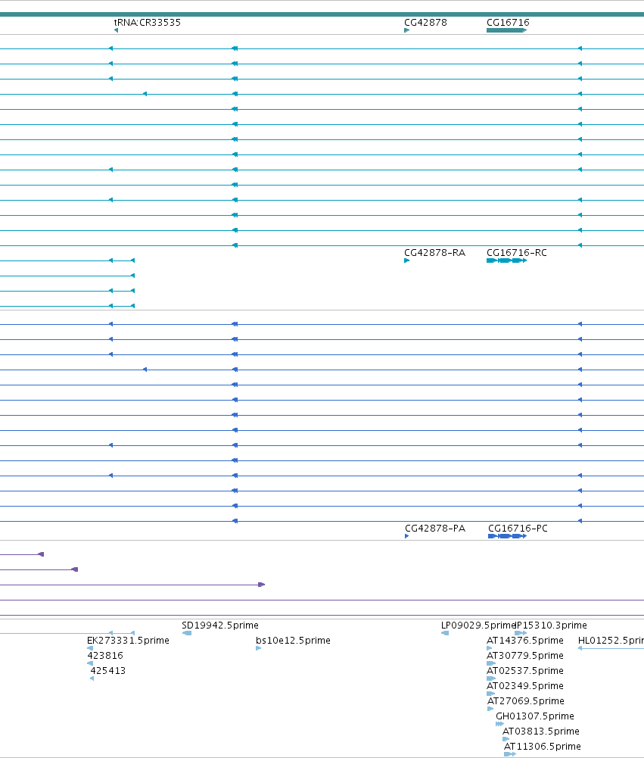Click the AT27069.5prime label

click(x=526, y=701)
